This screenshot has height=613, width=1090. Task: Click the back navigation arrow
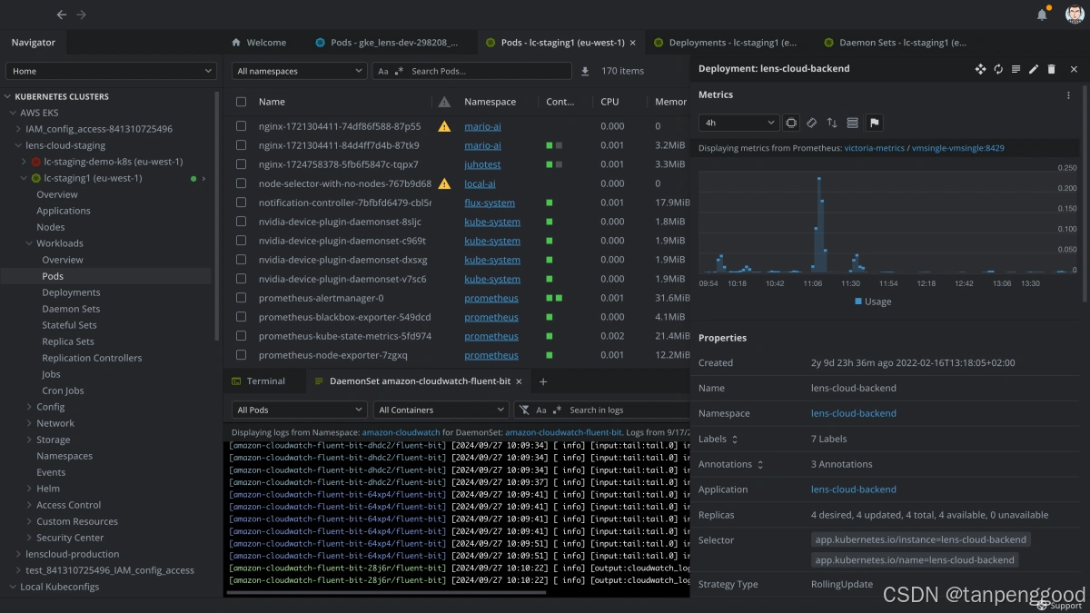point(62,15)
